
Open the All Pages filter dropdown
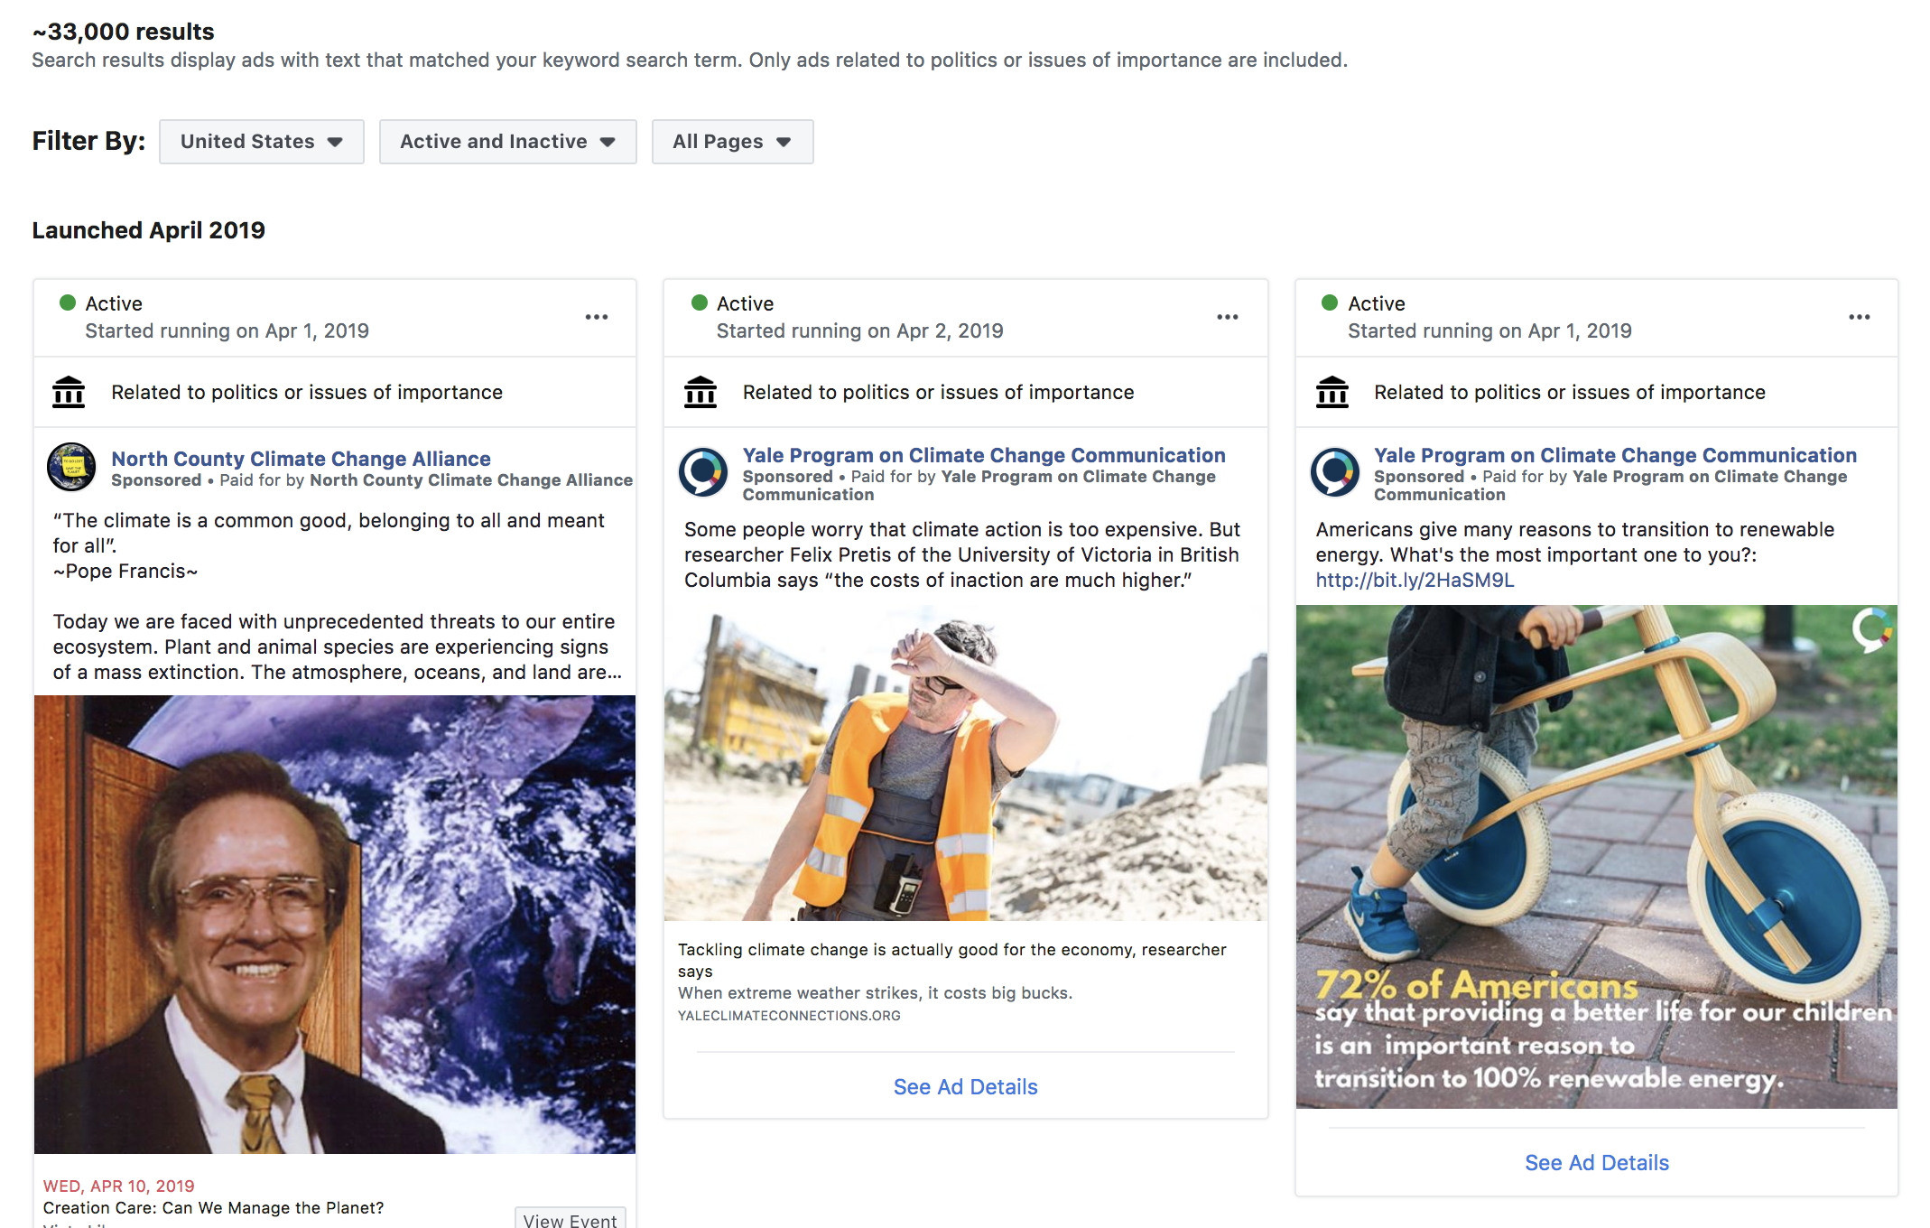point(732,142)
